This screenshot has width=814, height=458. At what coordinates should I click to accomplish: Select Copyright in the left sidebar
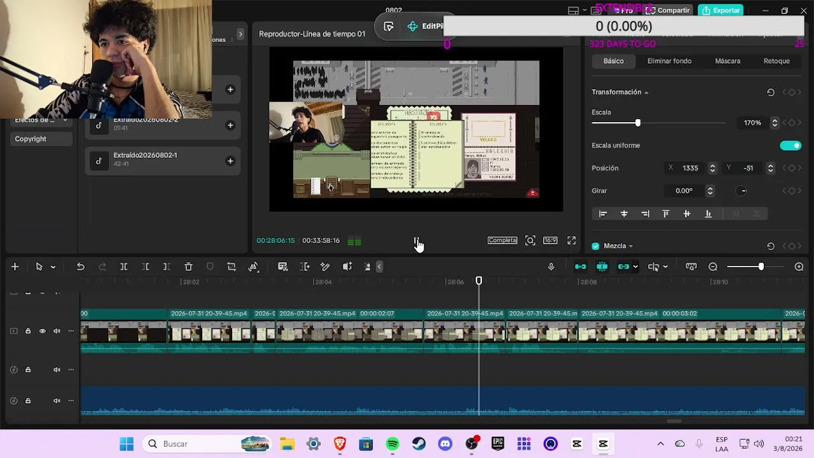[x=31, y=139]
